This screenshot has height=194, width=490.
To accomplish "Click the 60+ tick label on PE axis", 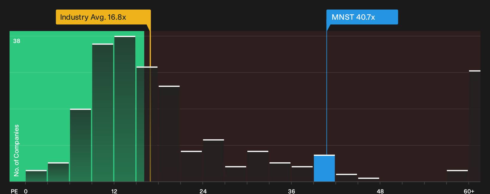I will pos(469,191).
